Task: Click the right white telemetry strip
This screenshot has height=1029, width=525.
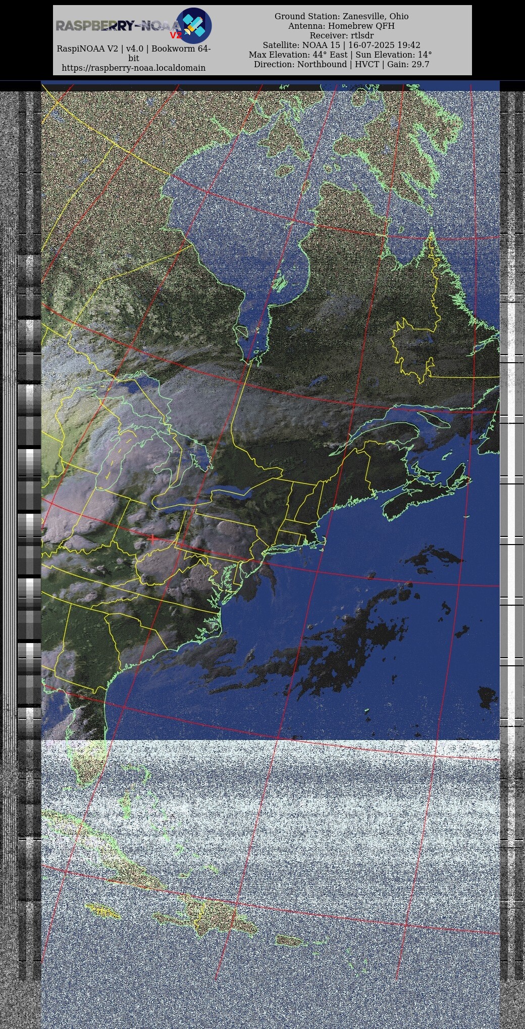Action: pos(511,505)
